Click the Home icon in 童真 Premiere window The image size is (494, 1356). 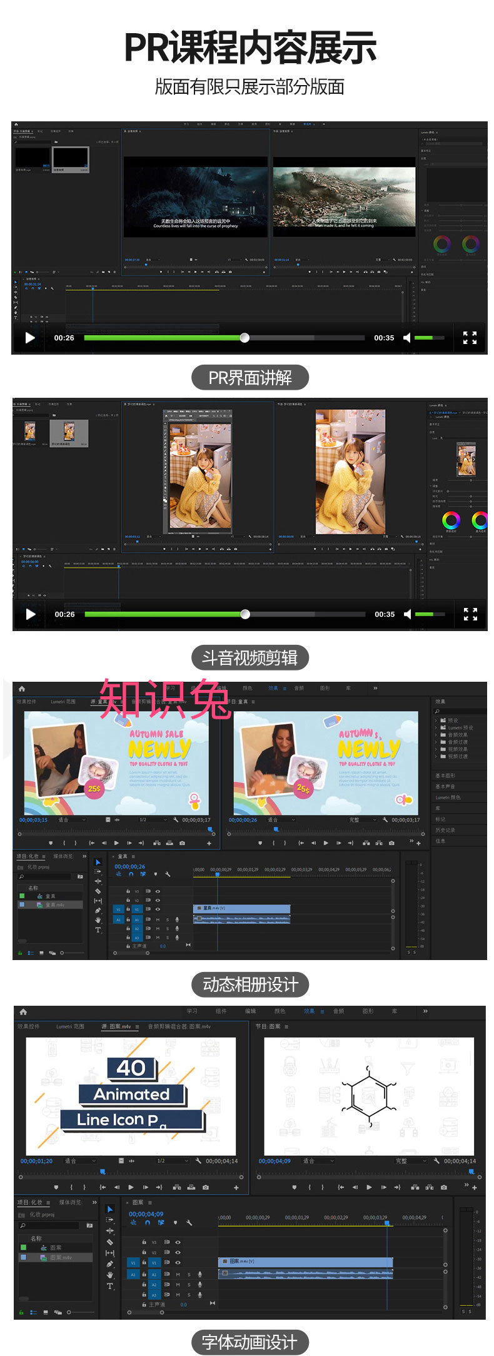pos(22,689)
